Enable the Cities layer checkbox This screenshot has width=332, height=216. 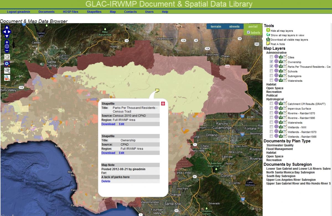click(x=271, y=57)
